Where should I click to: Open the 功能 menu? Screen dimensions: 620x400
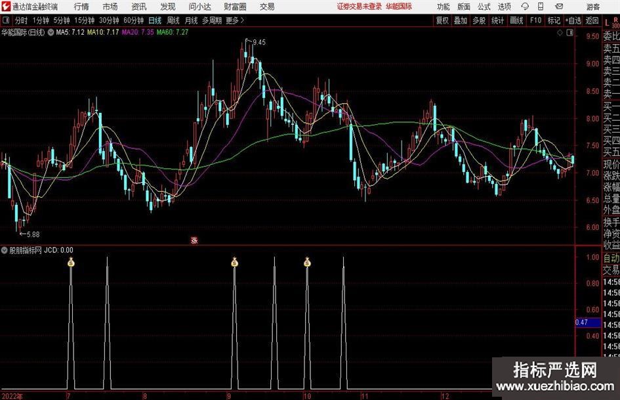(x=444, y=7)
